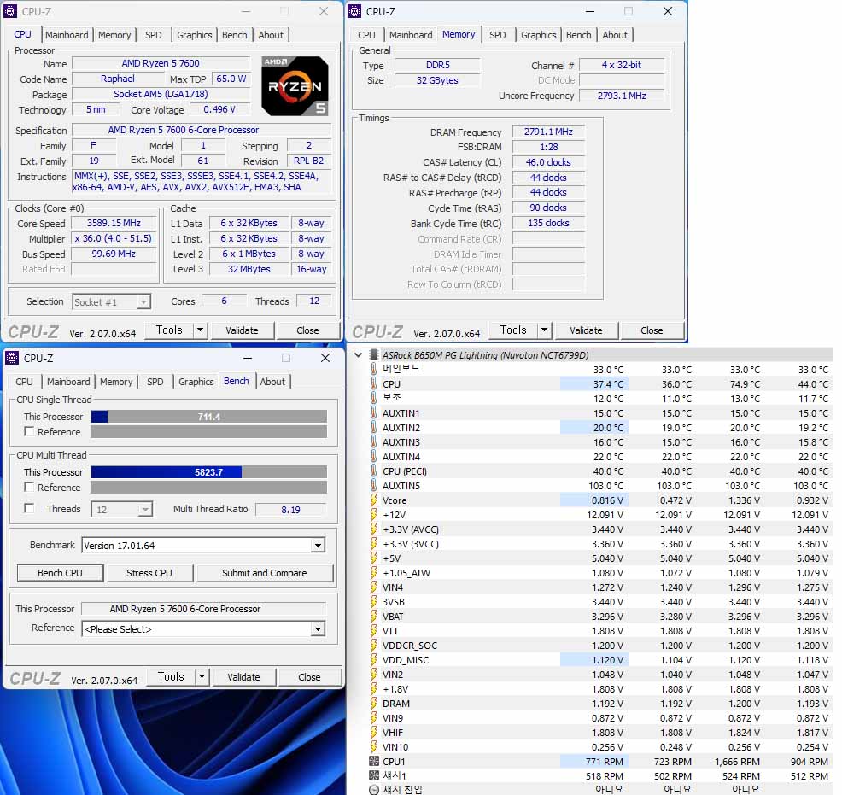This screenshot has width=842, height=795.
Task: Enable the Single Thread Reference checkbox
Action: [x=29, y=431]
